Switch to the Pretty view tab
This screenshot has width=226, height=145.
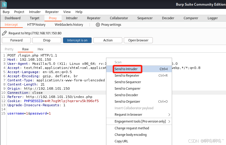[9, 49]
